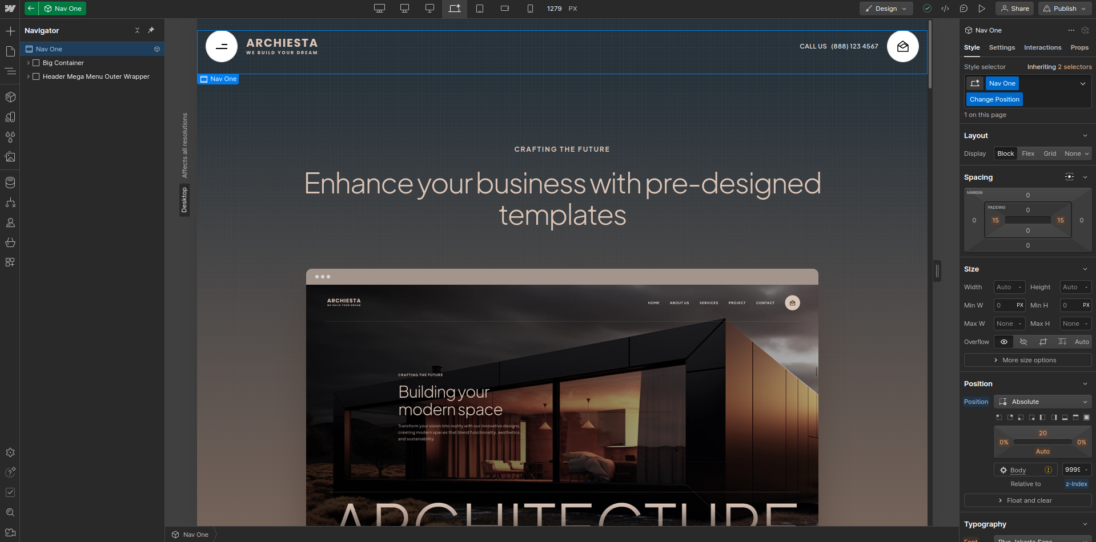Select the Mobile landscape breakpoint
This screenshot has height=542, width=1096.
click(505, 9)
